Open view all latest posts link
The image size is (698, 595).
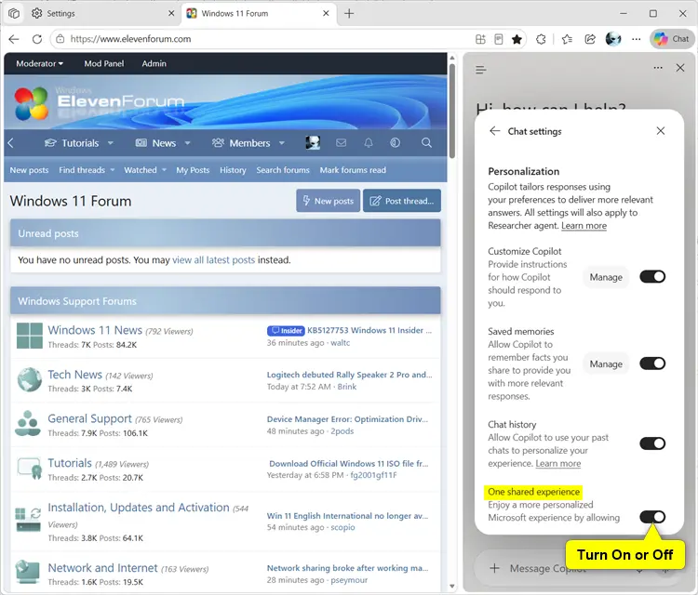[x=214, y=259]
